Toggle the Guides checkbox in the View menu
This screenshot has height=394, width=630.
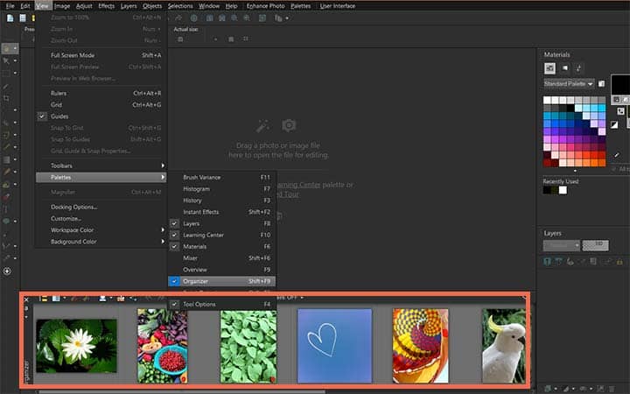point(42,116)
